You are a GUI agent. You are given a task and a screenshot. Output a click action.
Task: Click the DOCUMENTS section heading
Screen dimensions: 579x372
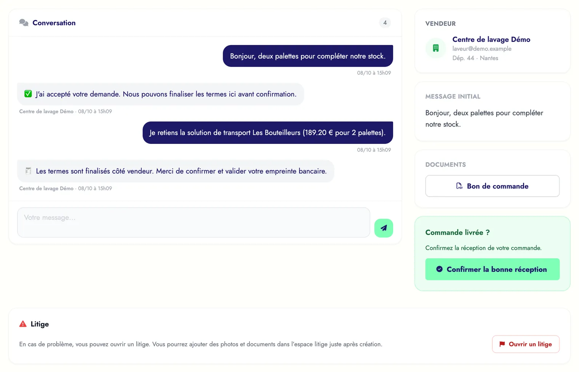[445, 165]
